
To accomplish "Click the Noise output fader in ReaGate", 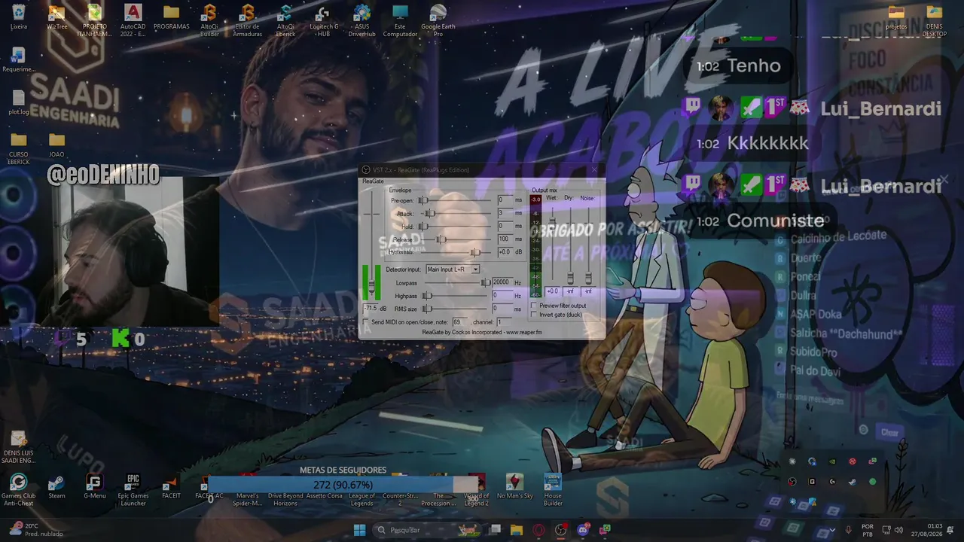I will click(x=588, y=279).
